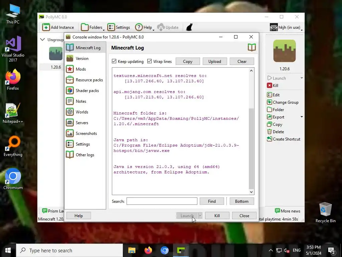Viewport: 342px width, 257px height.
Task: Copy the log with the Copy button
Action: tap(188, 62)
